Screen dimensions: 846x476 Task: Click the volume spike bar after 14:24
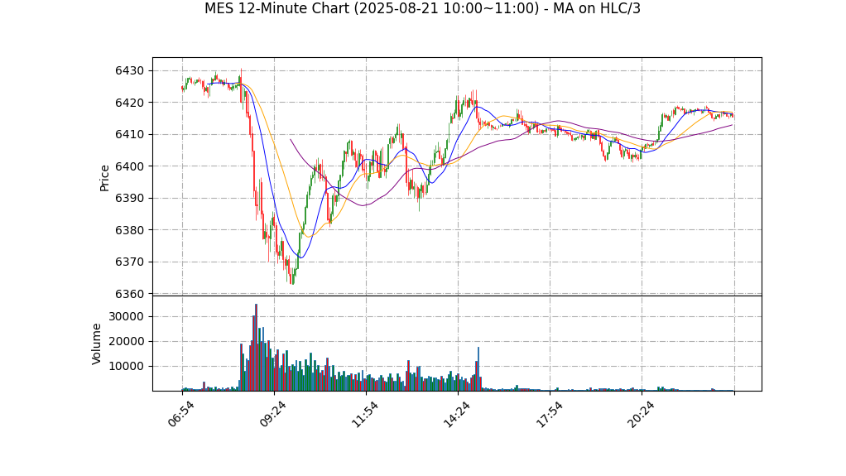[x=478, y=369]
